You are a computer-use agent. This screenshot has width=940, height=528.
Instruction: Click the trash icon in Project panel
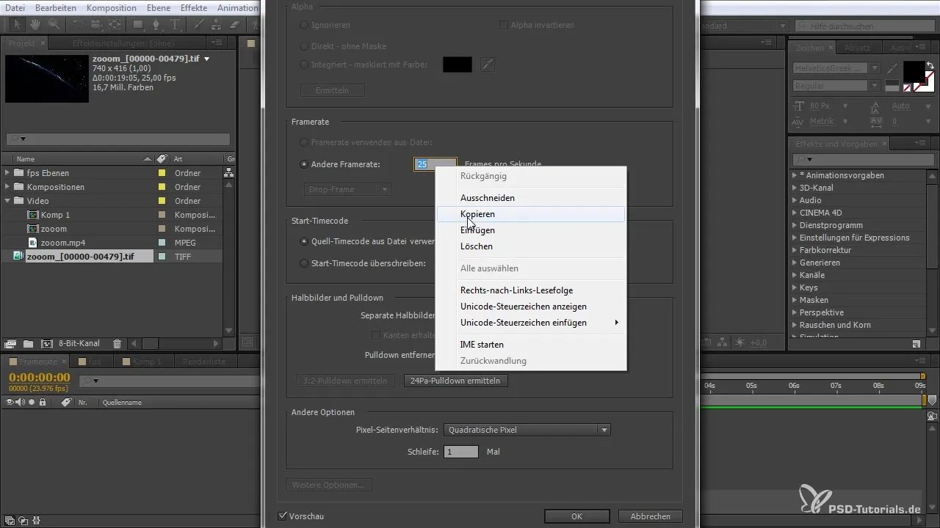click(x=117, y=343)
